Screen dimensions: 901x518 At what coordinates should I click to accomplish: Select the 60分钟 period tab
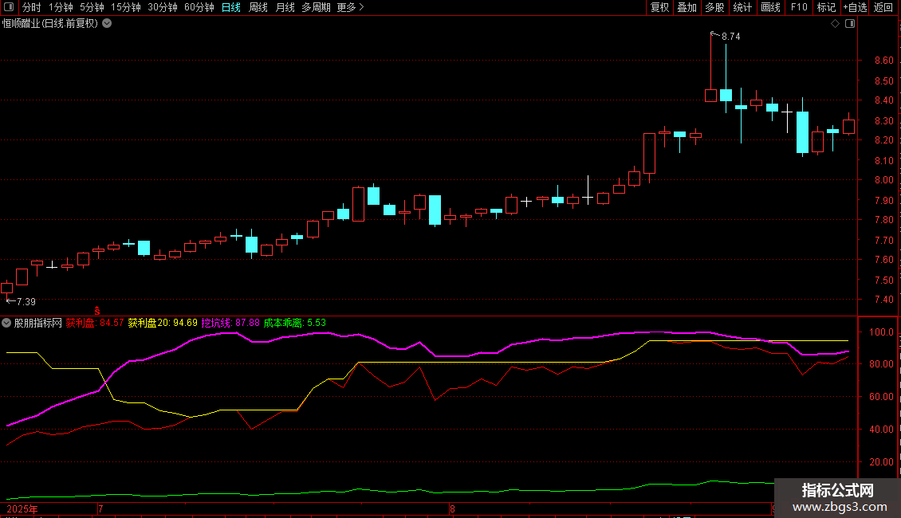point(199,7)
